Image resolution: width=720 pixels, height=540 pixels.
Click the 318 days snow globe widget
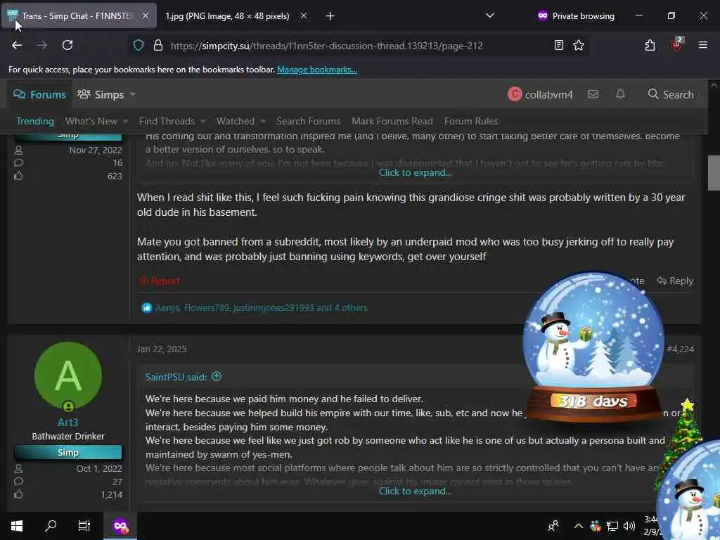tap(593, 347)
